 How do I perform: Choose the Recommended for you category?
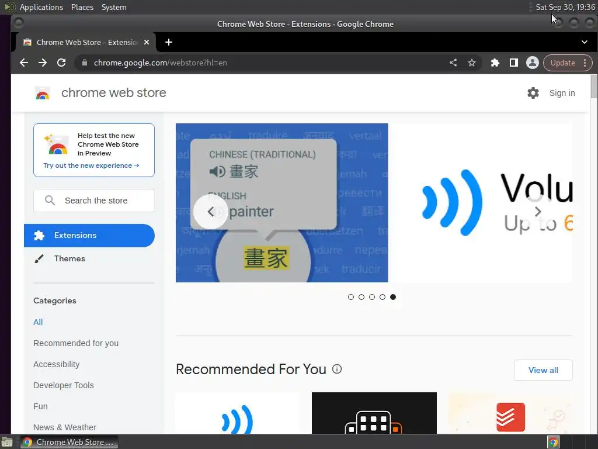coord(76,343)
